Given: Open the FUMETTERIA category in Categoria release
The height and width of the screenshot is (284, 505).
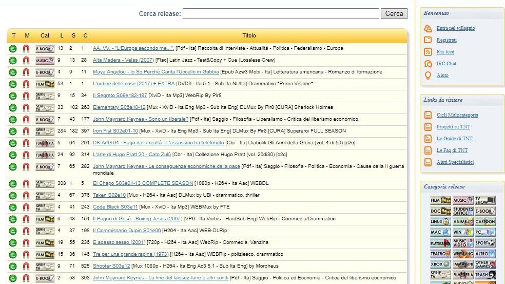Looking at the screenshot, I should [463, 275].
